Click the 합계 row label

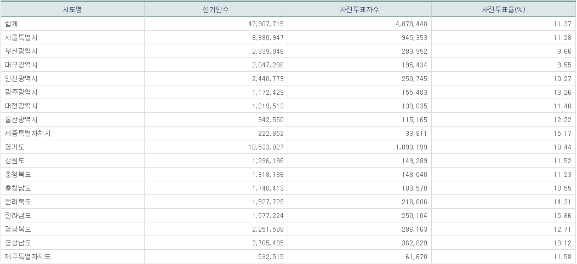(12, 24)
